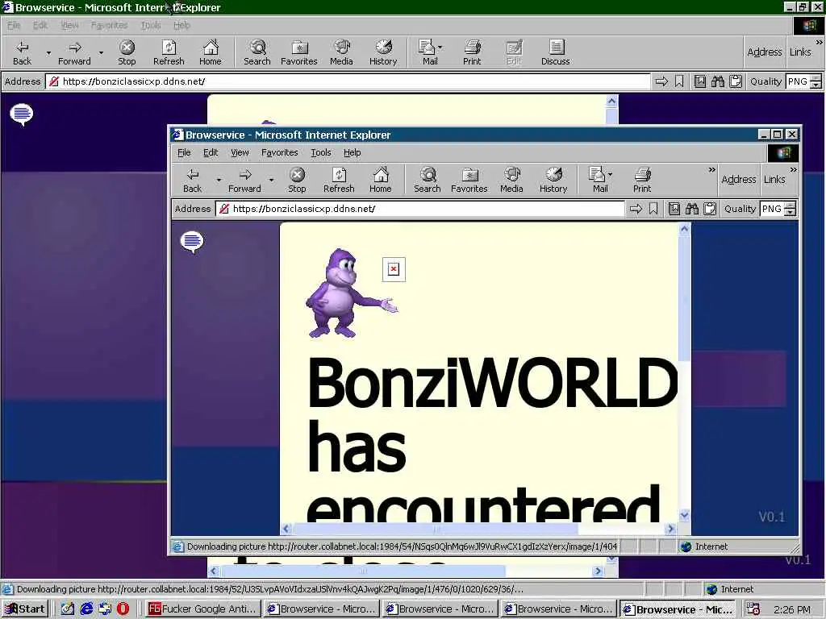Open the Tools menu in front window

point(321,152)
